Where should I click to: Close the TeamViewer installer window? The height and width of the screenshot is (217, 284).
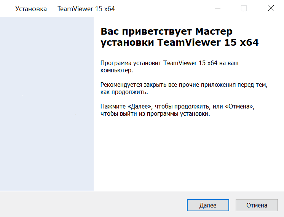271,8
